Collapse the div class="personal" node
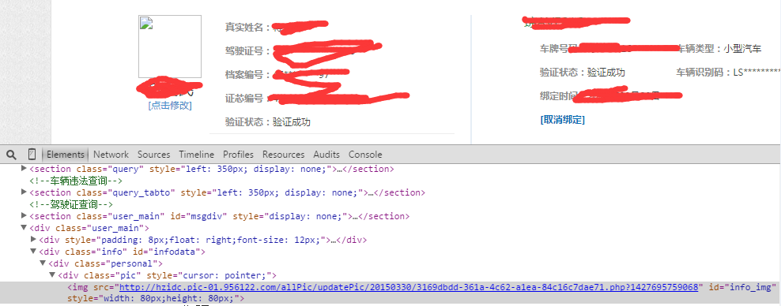 pyautogui.click(x=43, y=263)
